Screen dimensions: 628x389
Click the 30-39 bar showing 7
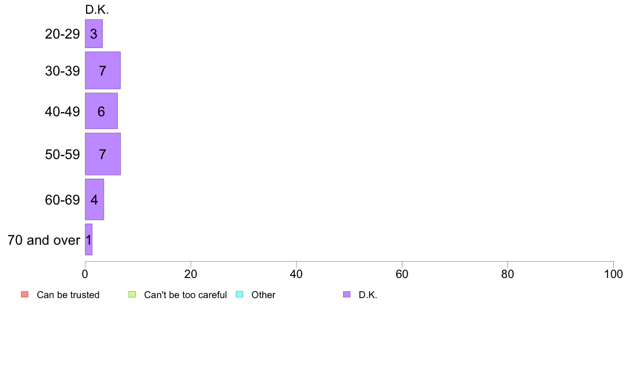click(x=103, y=70)
